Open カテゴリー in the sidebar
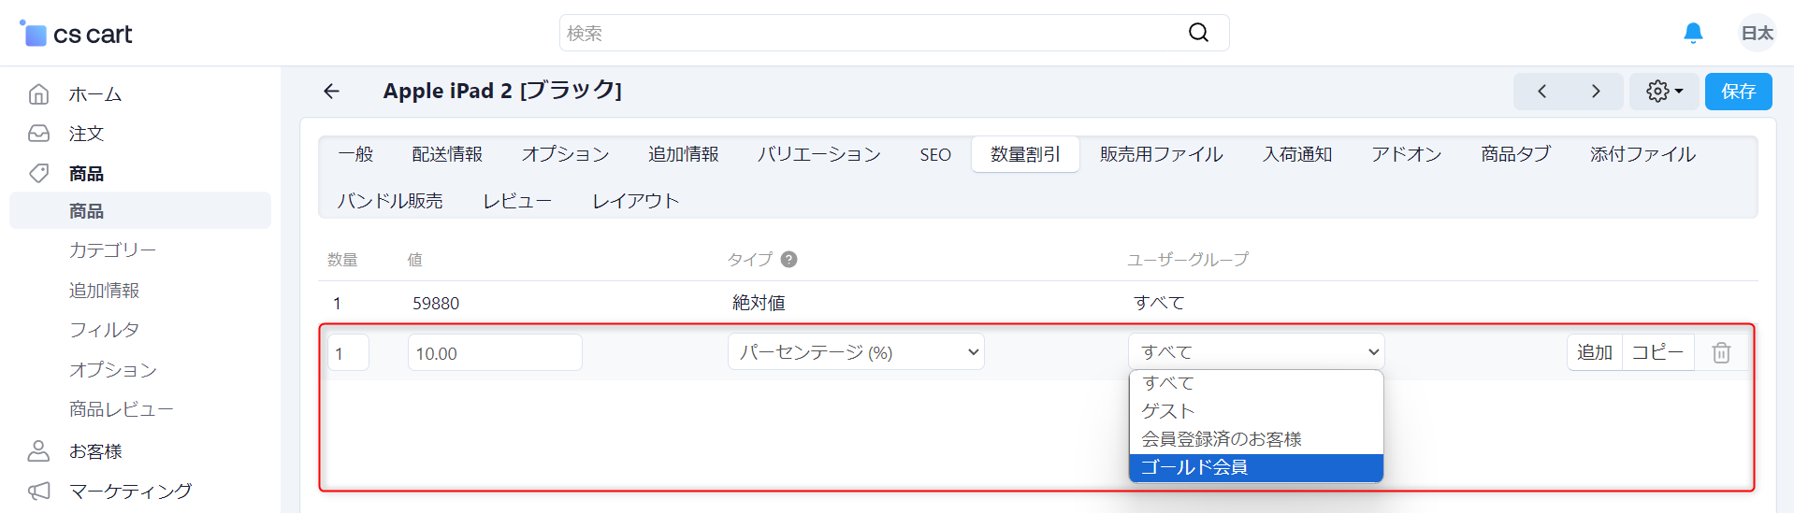This screenshot has height=513, width=1794. [x=112, y=250]
